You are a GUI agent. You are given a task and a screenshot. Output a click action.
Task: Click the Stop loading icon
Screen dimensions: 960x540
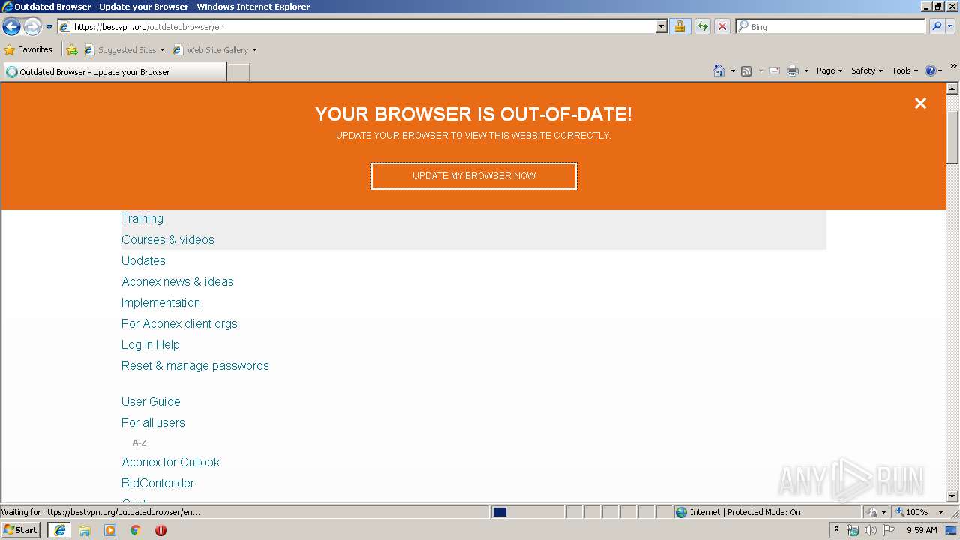pyautogui.click(x=722, y=26)
